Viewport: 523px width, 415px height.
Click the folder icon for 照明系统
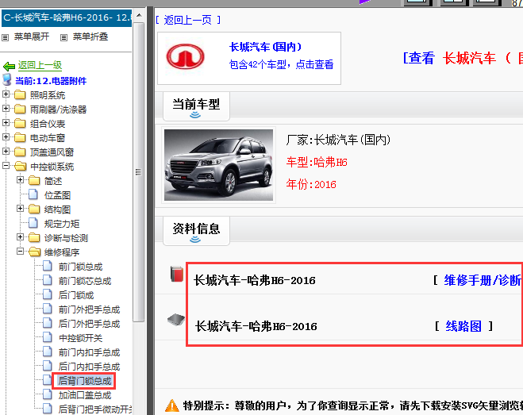pos(20,94)
